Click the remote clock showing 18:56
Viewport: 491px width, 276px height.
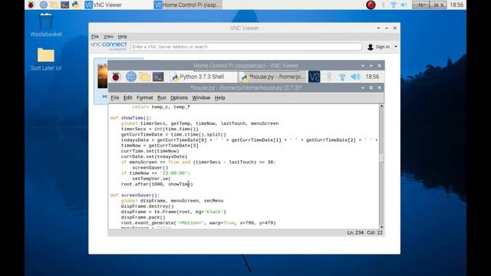(x=372, y=77)
